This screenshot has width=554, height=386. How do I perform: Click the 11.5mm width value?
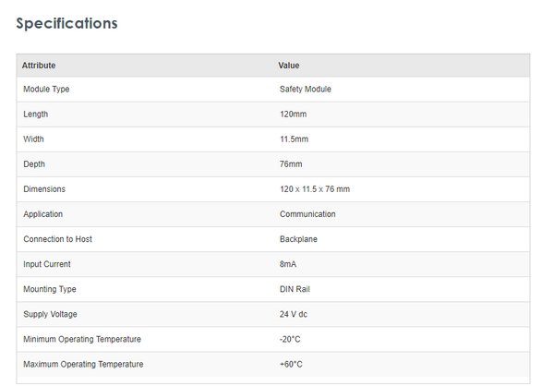(x=294, y=139)
